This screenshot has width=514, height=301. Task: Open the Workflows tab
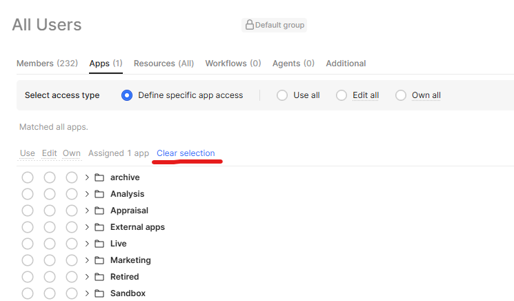pyautogui.click(x=233, y=64)
